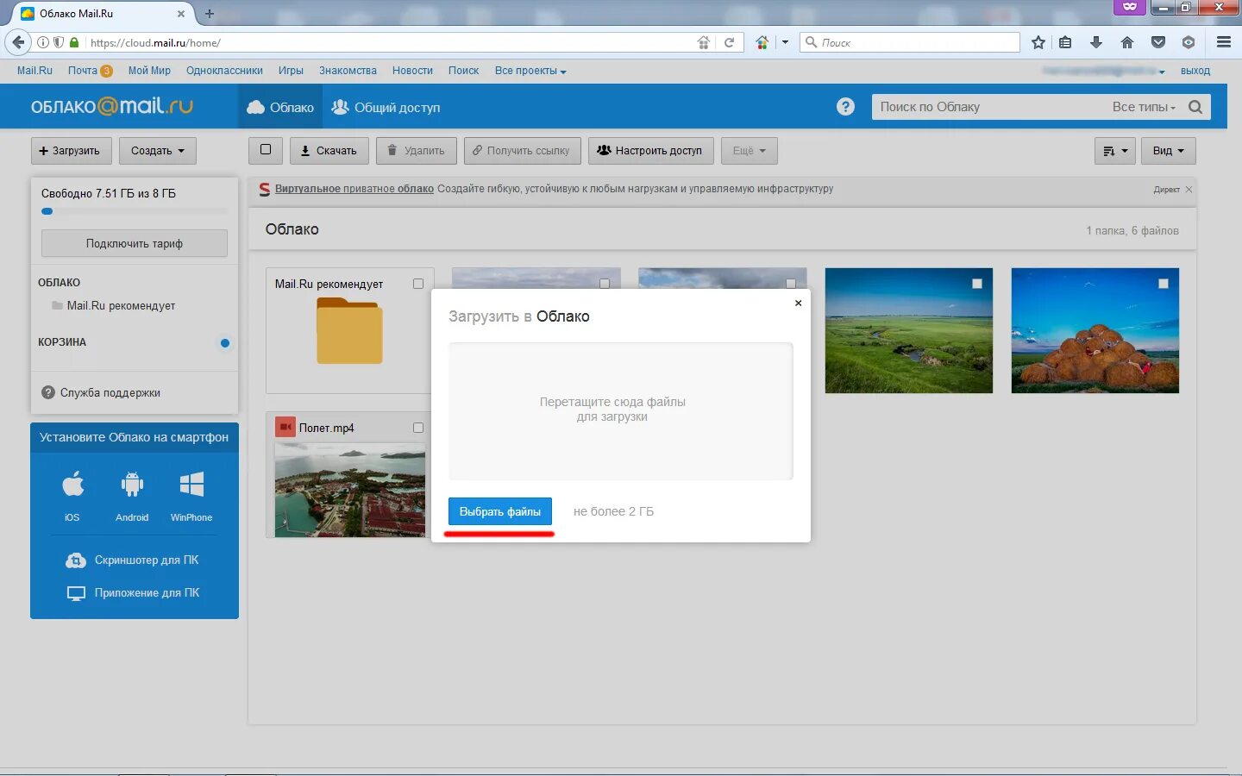Click the help question mark icon
This screenshot has height=776, width=1242.
pos(845,107)
